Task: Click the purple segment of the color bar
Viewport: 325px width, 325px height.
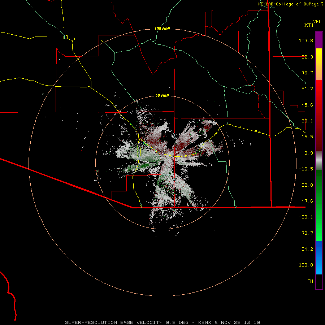Action: pos(319,40)
